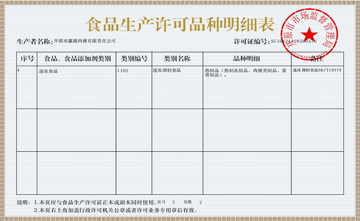This screenshot has height=221, width=360.
Task: Click the company name 开原市赢德肉禽有限责任公司
Action: point(84,41)
